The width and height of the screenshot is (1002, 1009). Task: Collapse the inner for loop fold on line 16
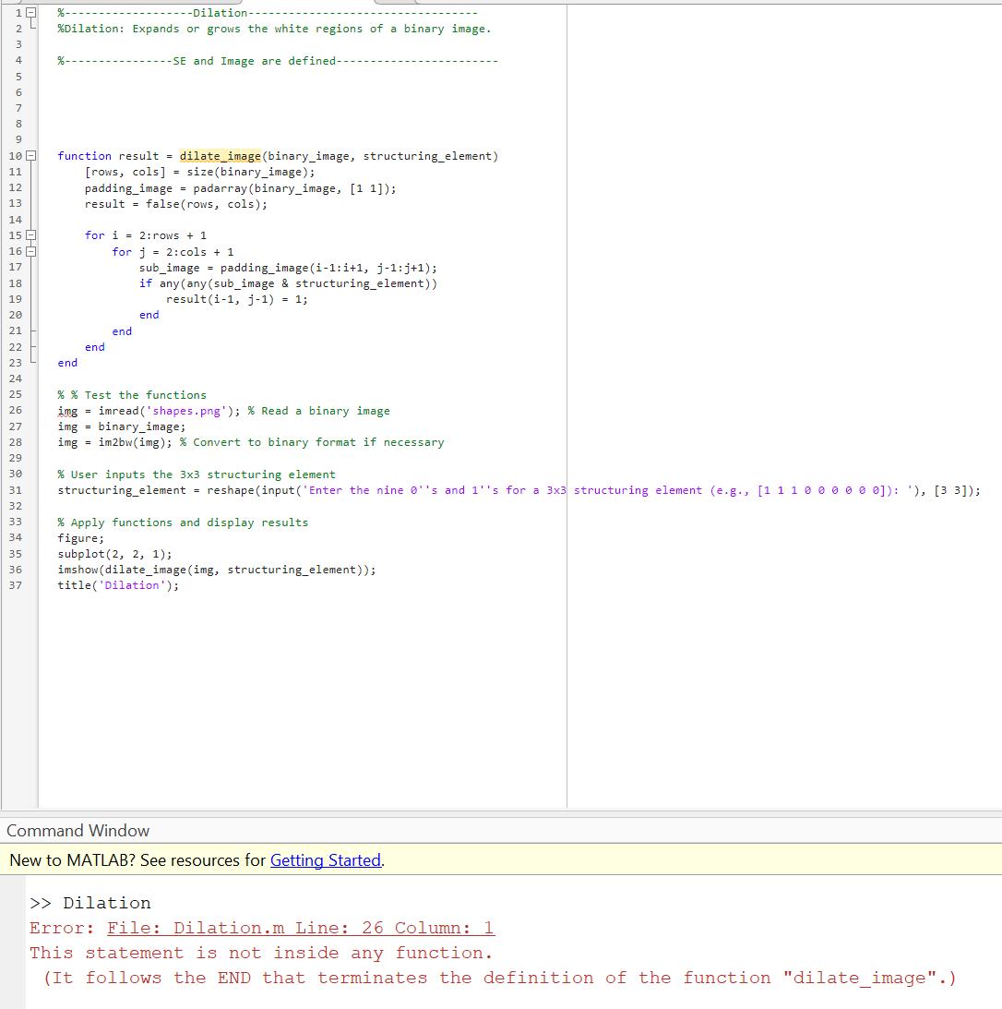point(29,251)
